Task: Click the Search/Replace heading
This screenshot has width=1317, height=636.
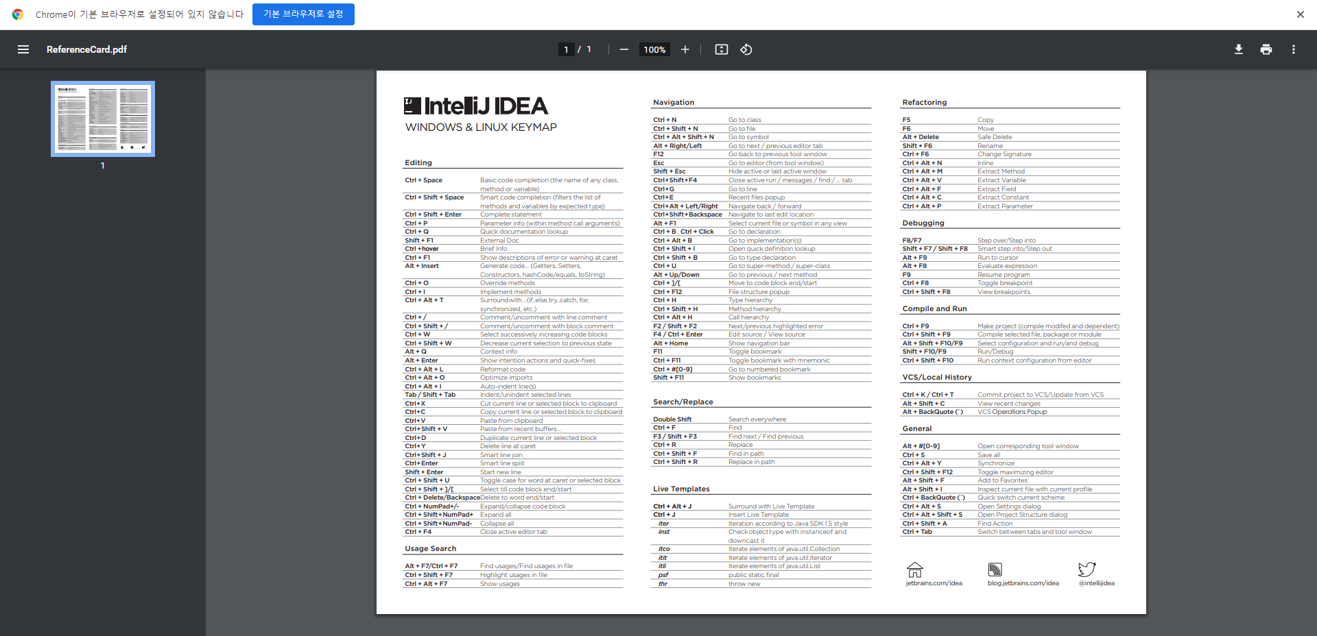Action: tap(683, 402)
